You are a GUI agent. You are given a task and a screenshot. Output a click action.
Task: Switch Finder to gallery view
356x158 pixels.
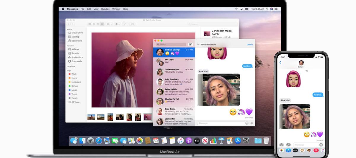[102, 24]
